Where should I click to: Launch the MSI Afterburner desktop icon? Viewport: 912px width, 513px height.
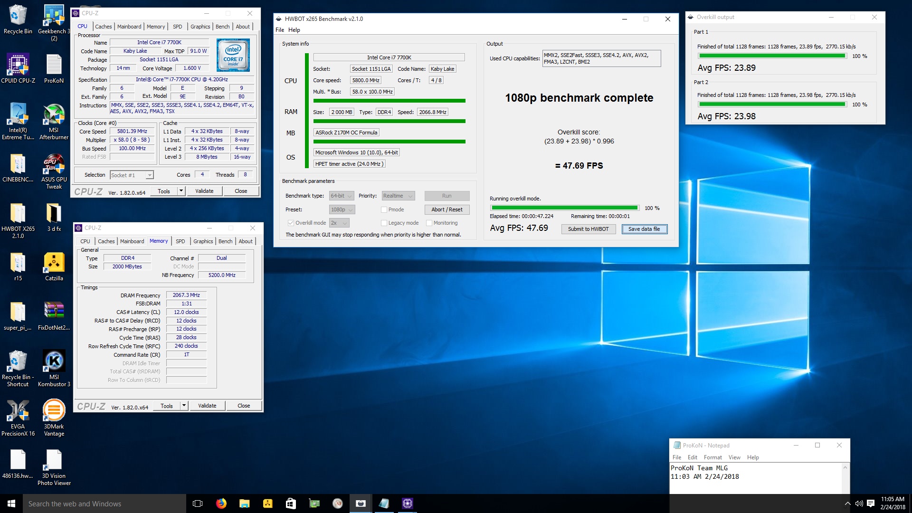coord(54,121)
